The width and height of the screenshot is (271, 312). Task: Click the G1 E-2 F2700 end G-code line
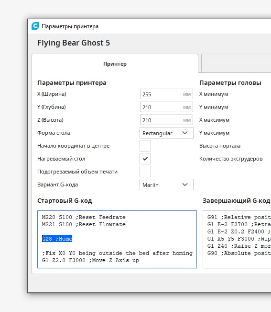(x=239, y=224)
